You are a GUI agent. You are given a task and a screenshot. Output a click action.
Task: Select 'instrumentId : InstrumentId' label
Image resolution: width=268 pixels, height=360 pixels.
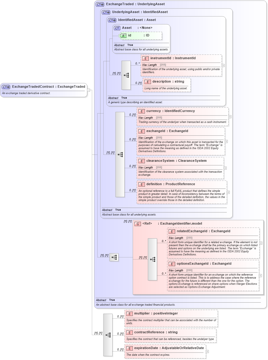(173, 58)
